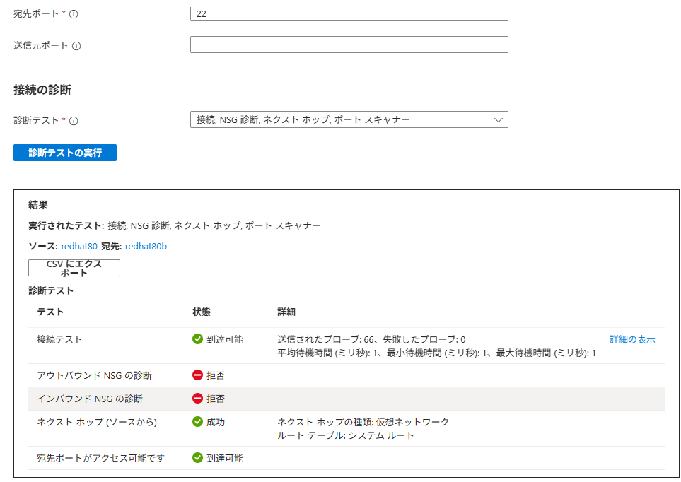Screen dimensions: 681x482
Task: Click 詳細 column header
Action: click(286, 312)
